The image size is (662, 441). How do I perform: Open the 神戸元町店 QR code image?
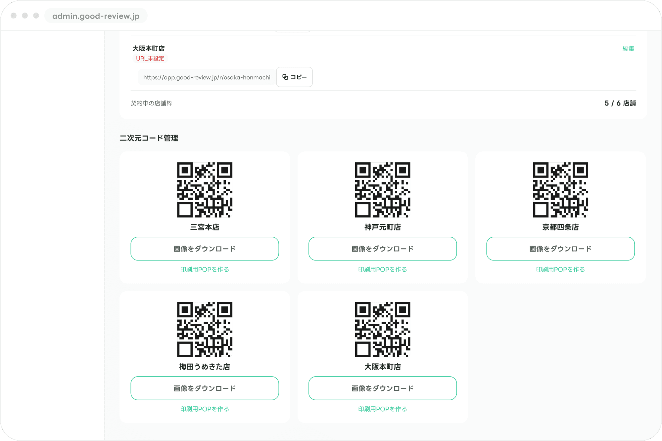tap(382, 190)
